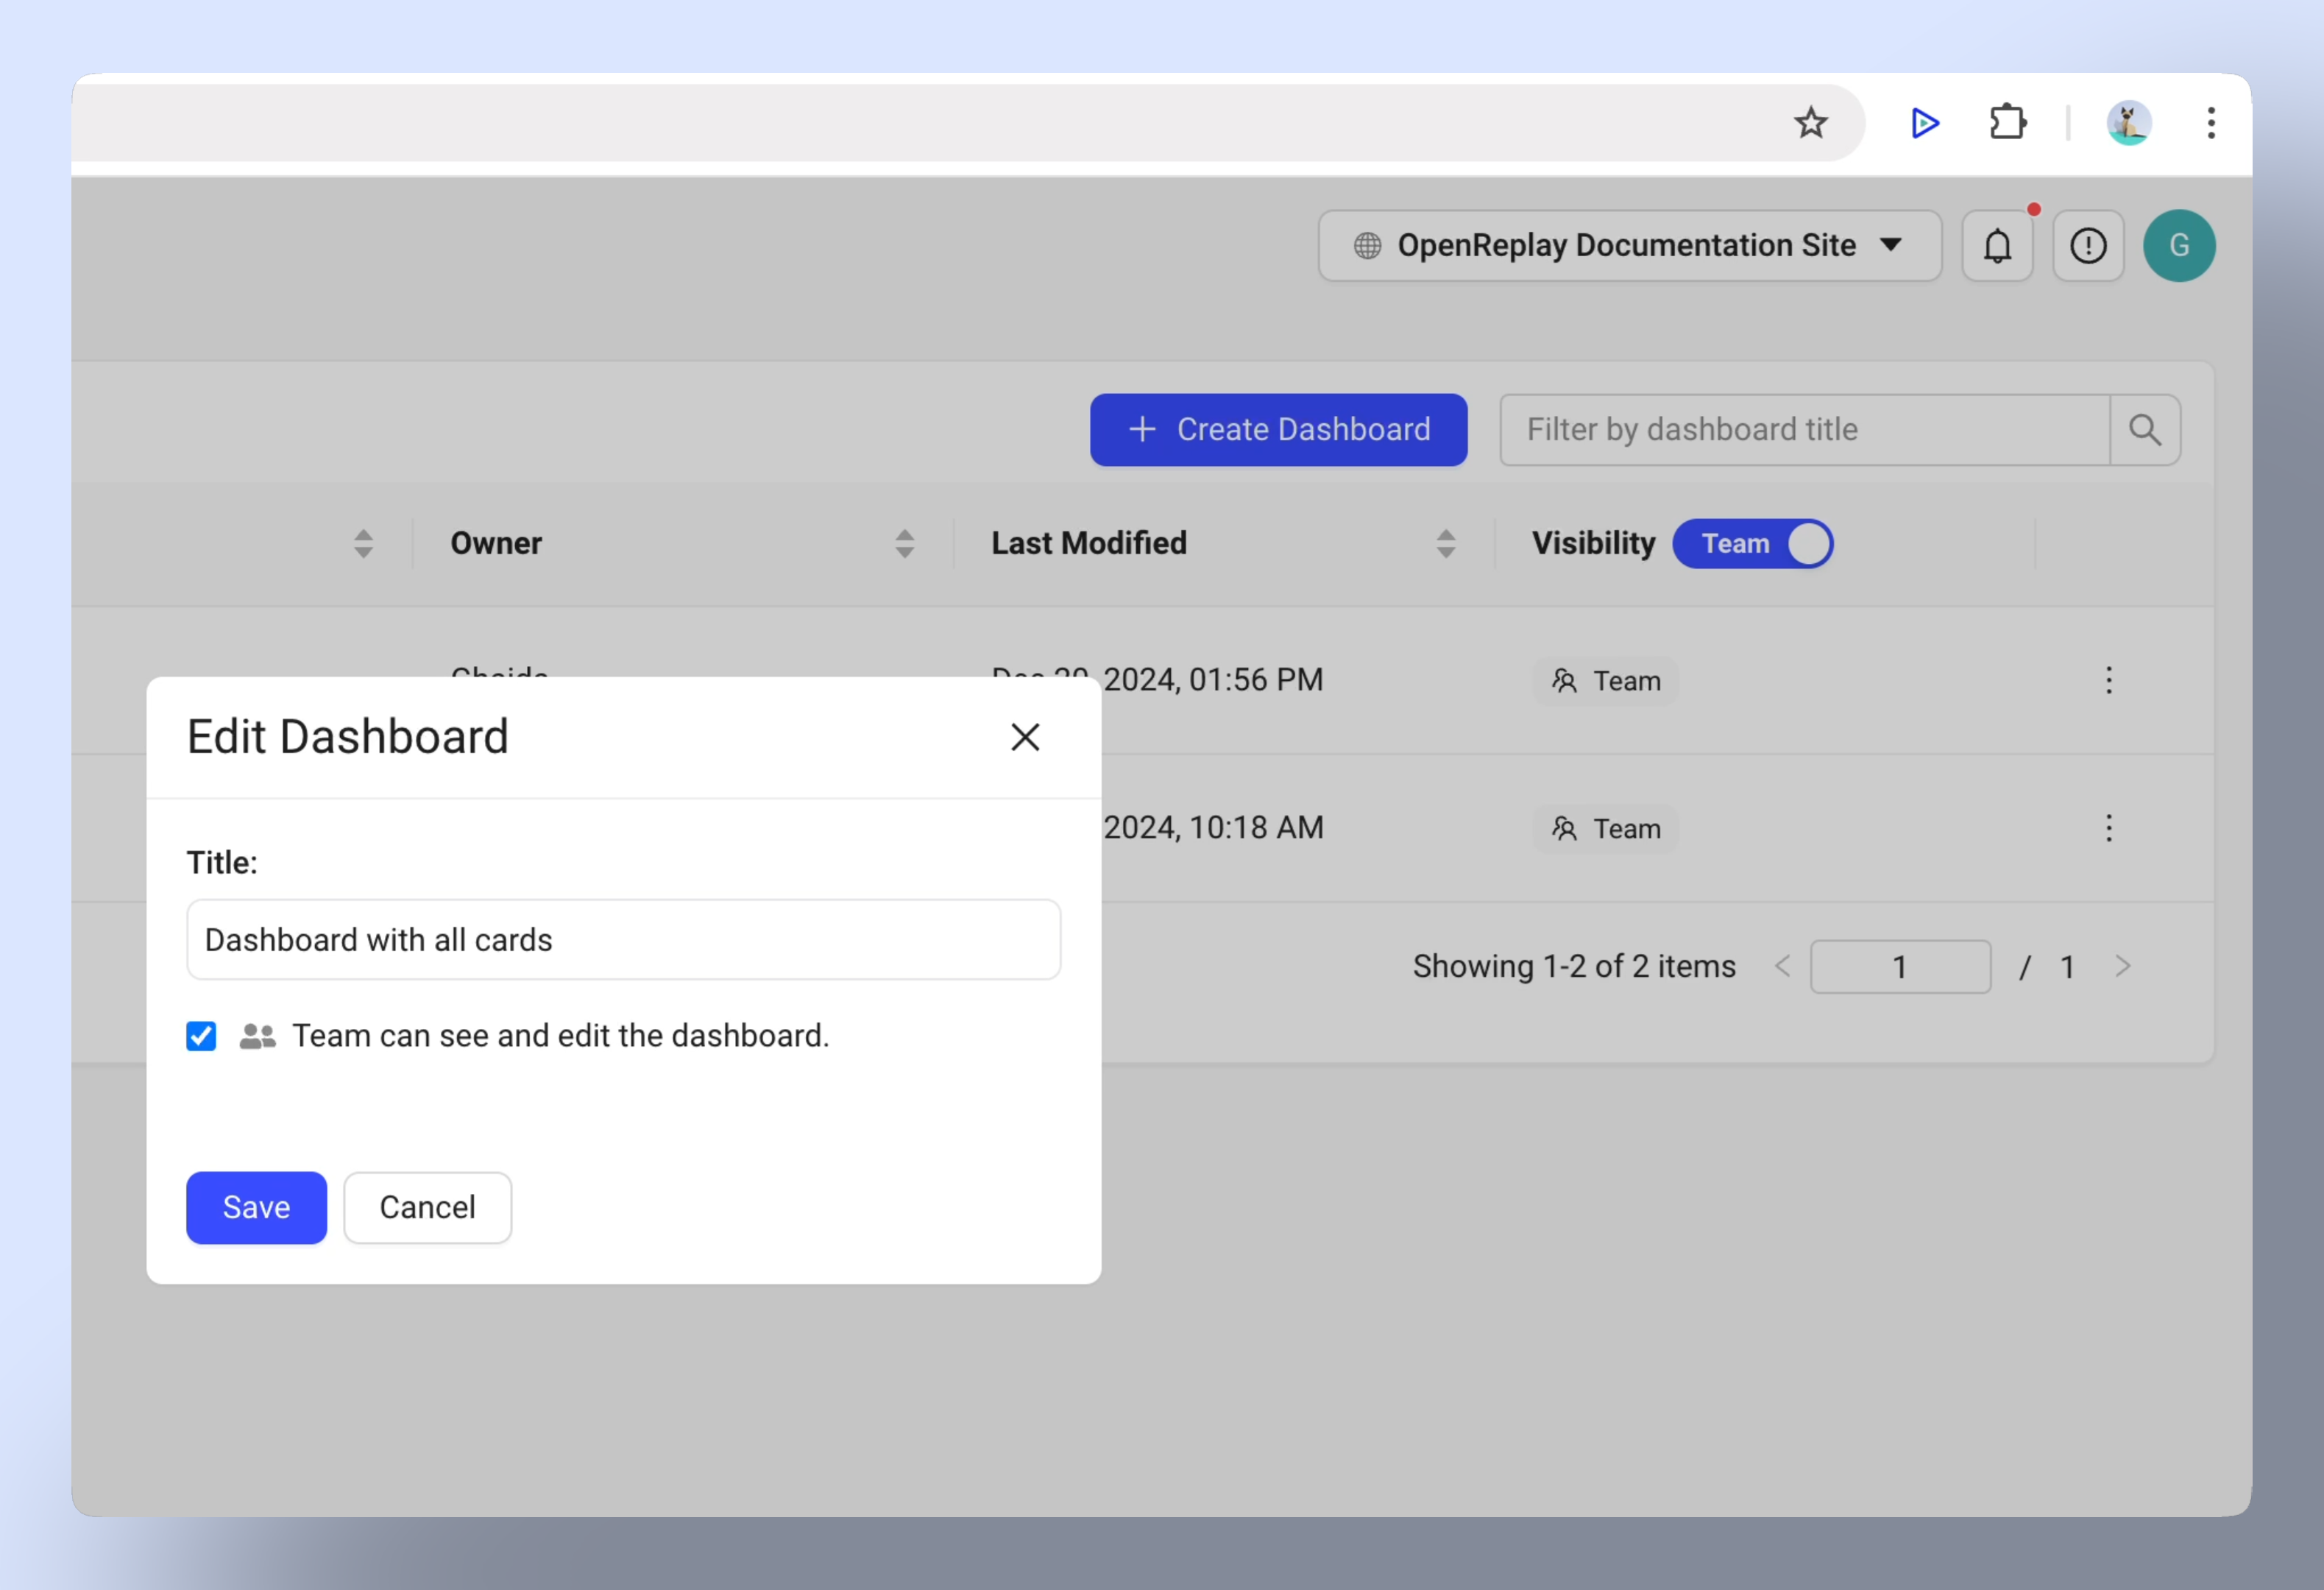Screen dimensions: 2324x1590
Task: Open the OpenReplay play-arrow extension
Action: [1924, 123]
